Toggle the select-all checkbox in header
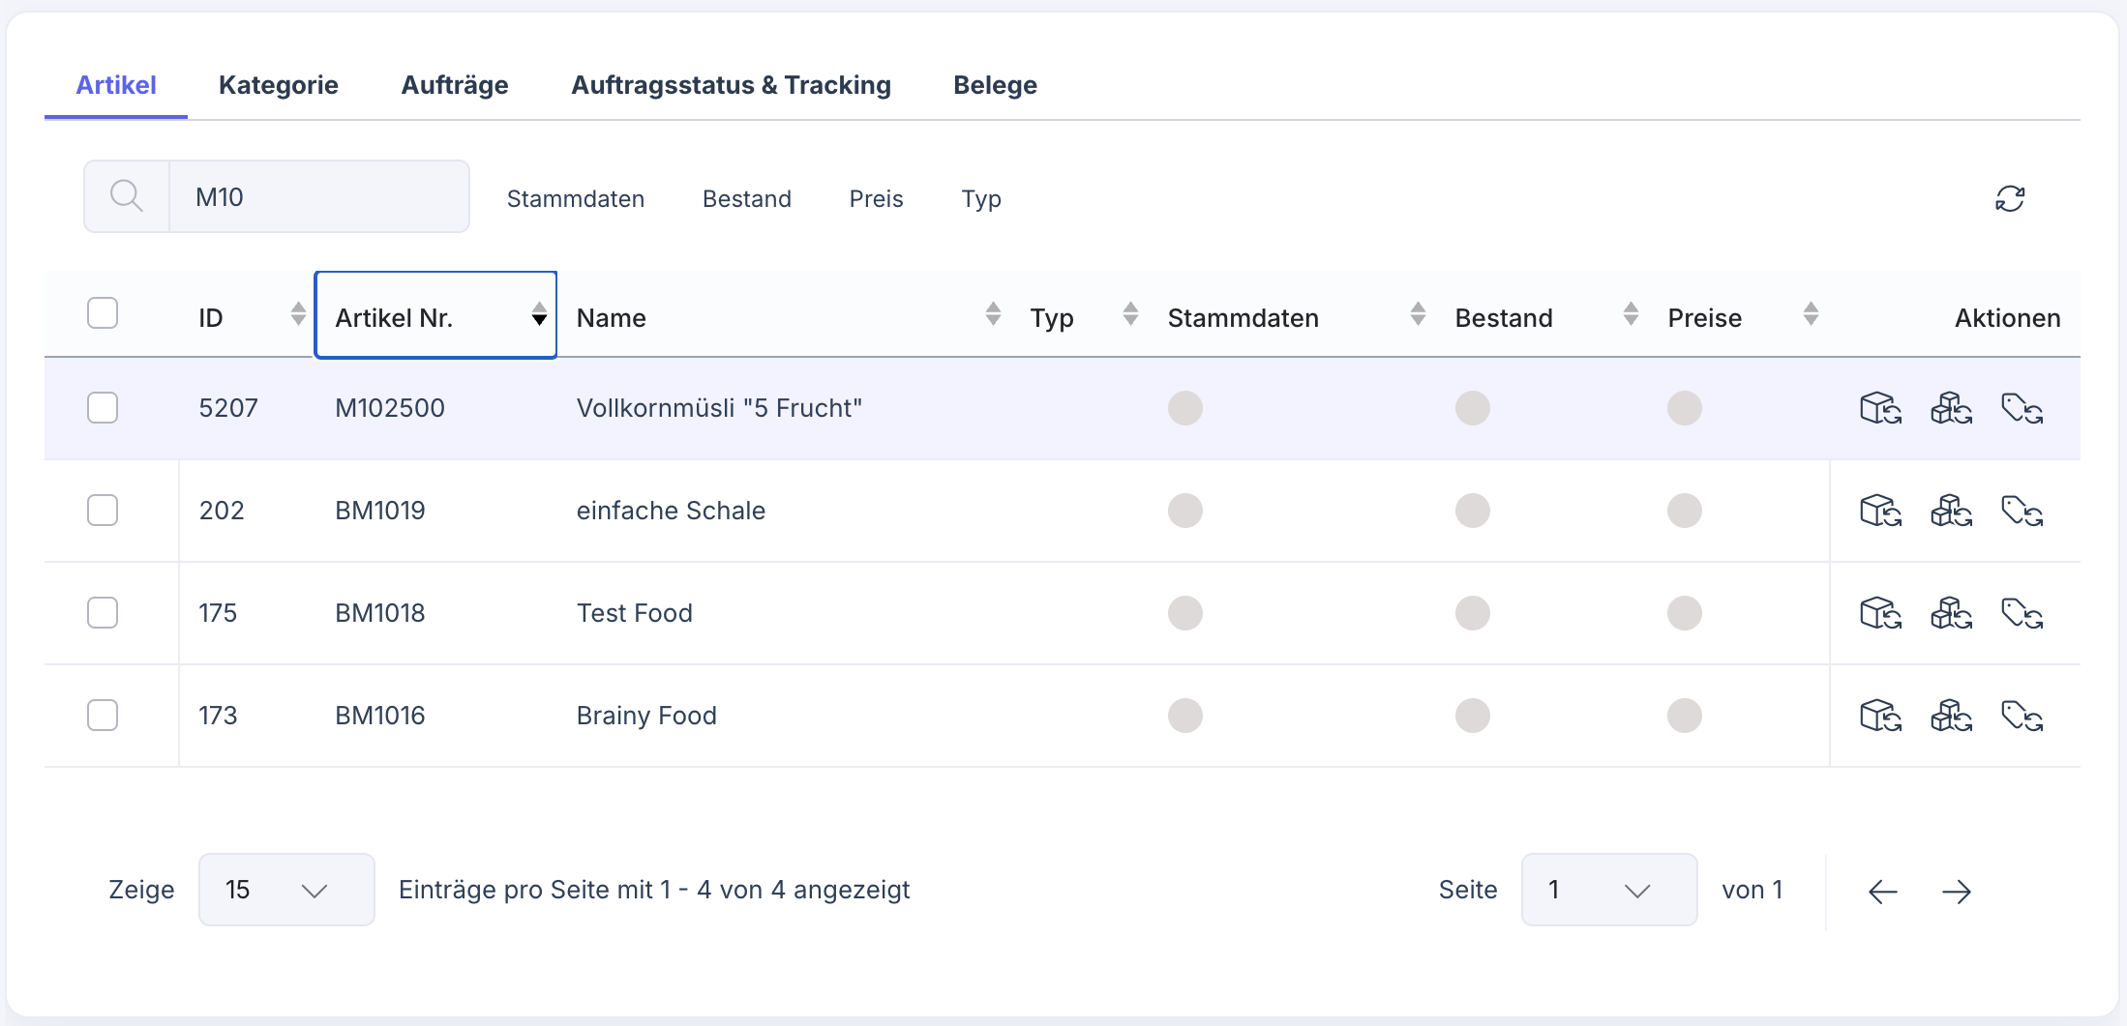 (x=103, y=313)
